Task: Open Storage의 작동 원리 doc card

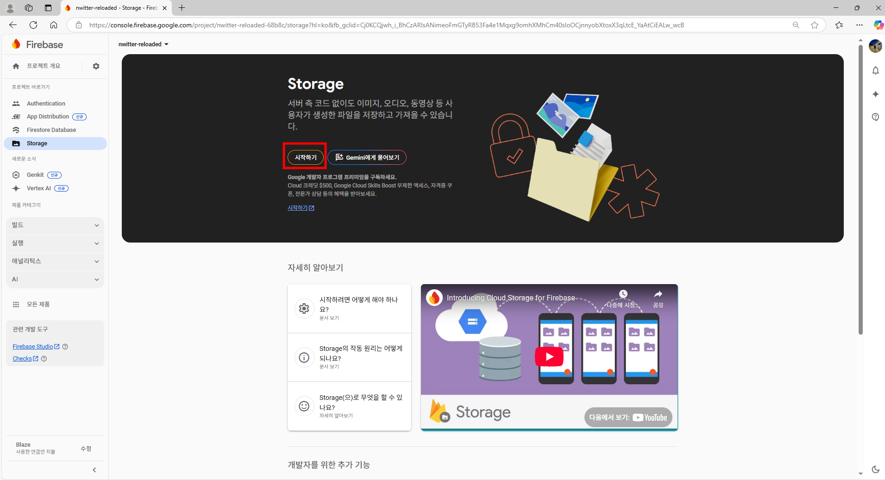Action: (x=349, y=357)
